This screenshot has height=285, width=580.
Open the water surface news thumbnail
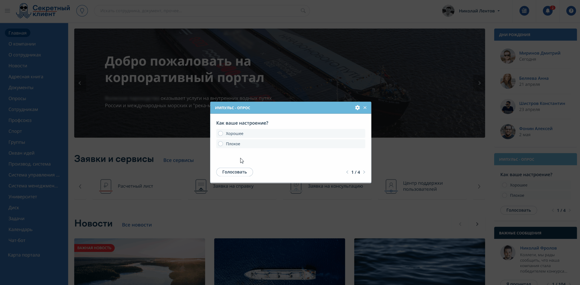pyautogui.click(x=420, y=262)
